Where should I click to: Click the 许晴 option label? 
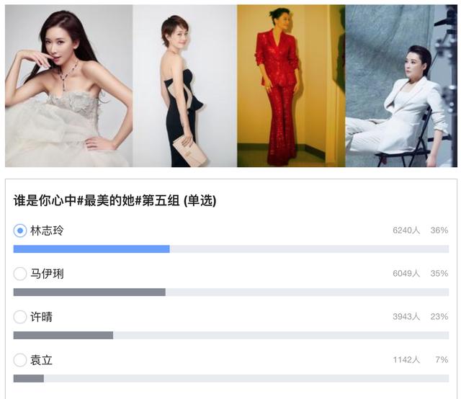coord(42,317)
